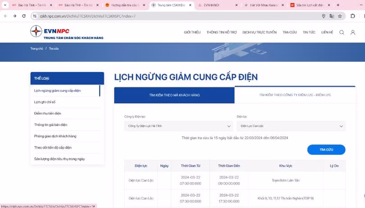Viewport: 365px width, 208px height.
Task: Go back with the browser back arrow
Action: pyautogui.click(x=5, y=16)
